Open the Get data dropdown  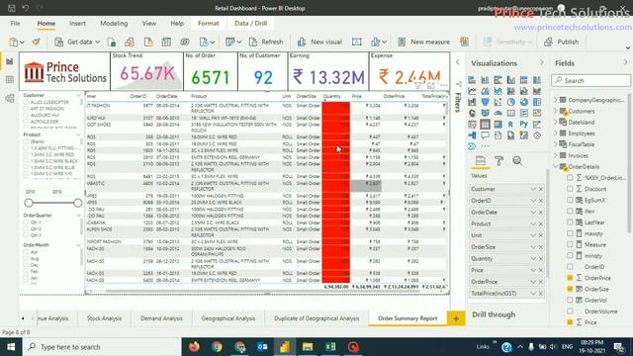point(97,42)
